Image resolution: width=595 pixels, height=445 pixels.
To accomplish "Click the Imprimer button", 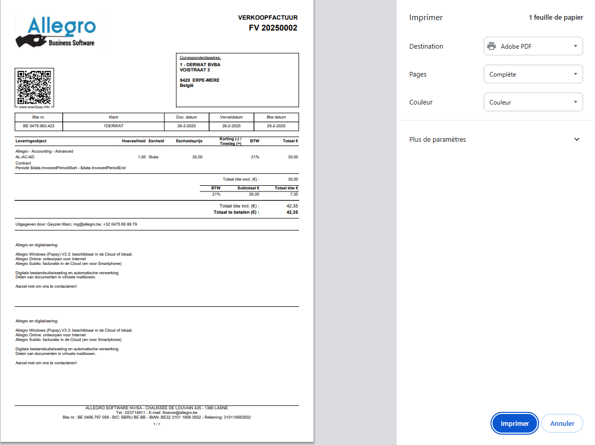I will pos(514,423).
